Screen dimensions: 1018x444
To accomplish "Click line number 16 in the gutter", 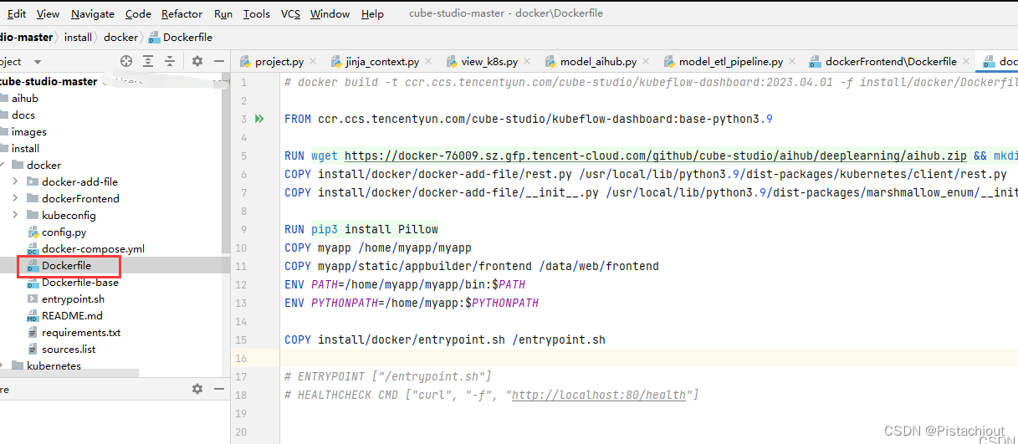I will pos(241,358).
